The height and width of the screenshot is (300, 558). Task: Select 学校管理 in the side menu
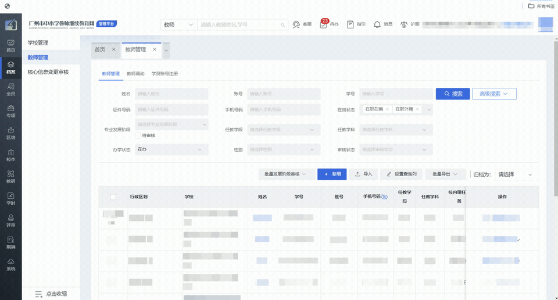coord(38,43)
